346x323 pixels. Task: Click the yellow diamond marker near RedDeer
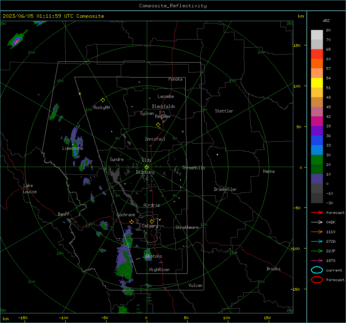158,125
